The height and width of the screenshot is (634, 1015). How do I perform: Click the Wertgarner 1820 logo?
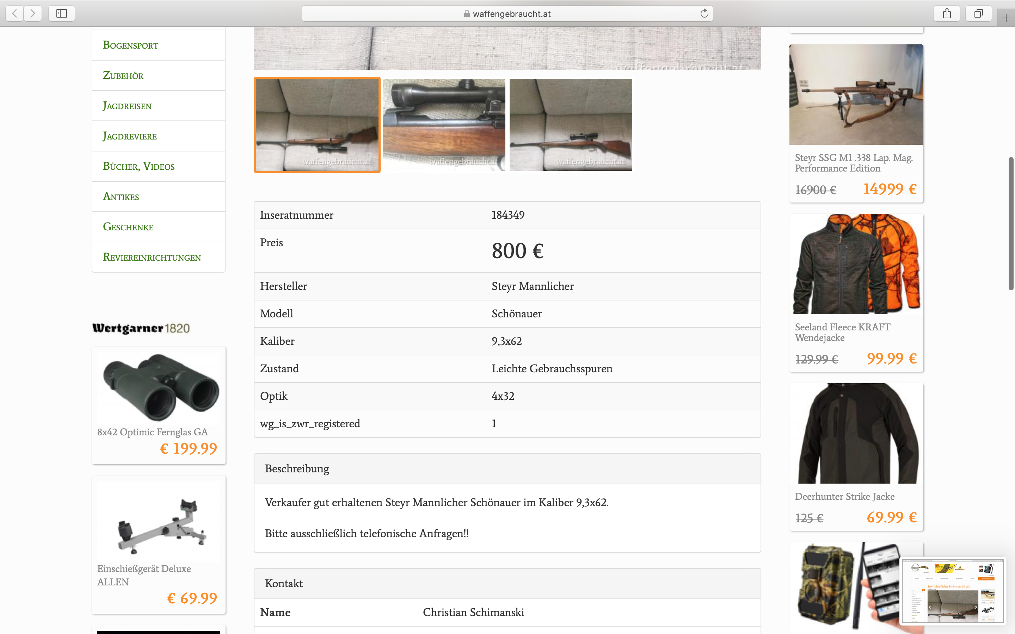[141, 328]
